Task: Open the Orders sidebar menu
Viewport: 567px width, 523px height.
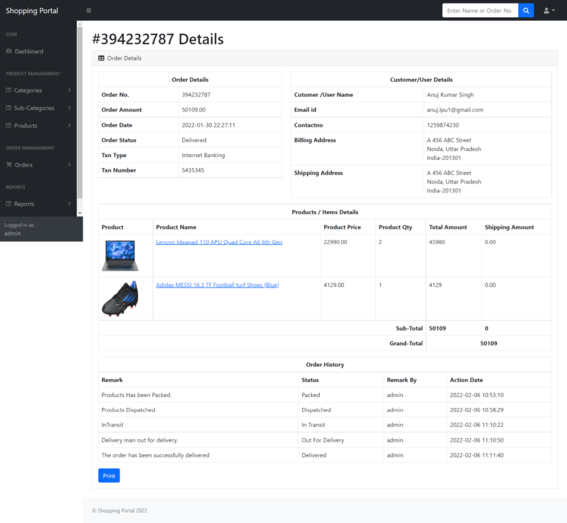Action: (x=38, y=164)
